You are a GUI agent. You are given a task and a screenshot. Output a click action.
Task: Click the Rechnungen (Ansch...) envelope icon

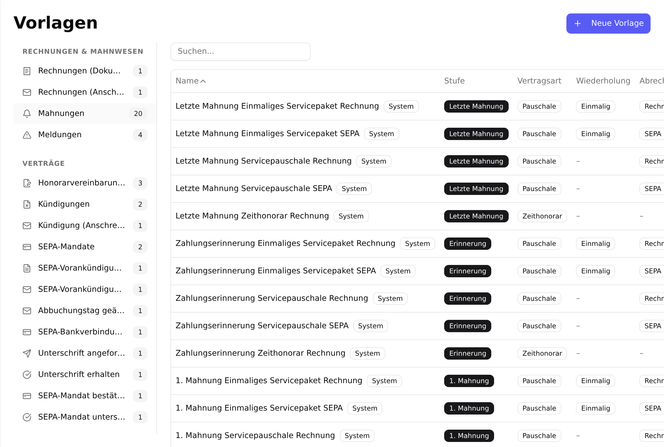27,92
